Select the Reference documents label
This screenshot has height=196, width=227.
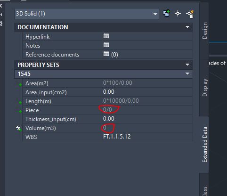tap(52, 55)
